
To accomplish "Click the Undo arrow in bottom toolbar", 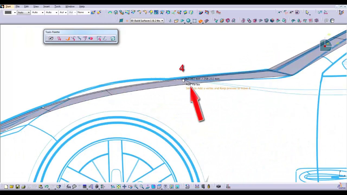I will pos(46,186).
